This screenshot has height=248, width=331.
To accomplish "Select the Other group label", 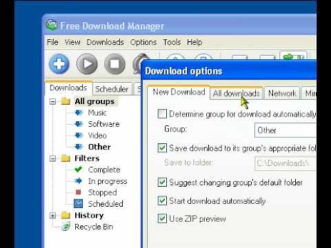I will (99, 147).
